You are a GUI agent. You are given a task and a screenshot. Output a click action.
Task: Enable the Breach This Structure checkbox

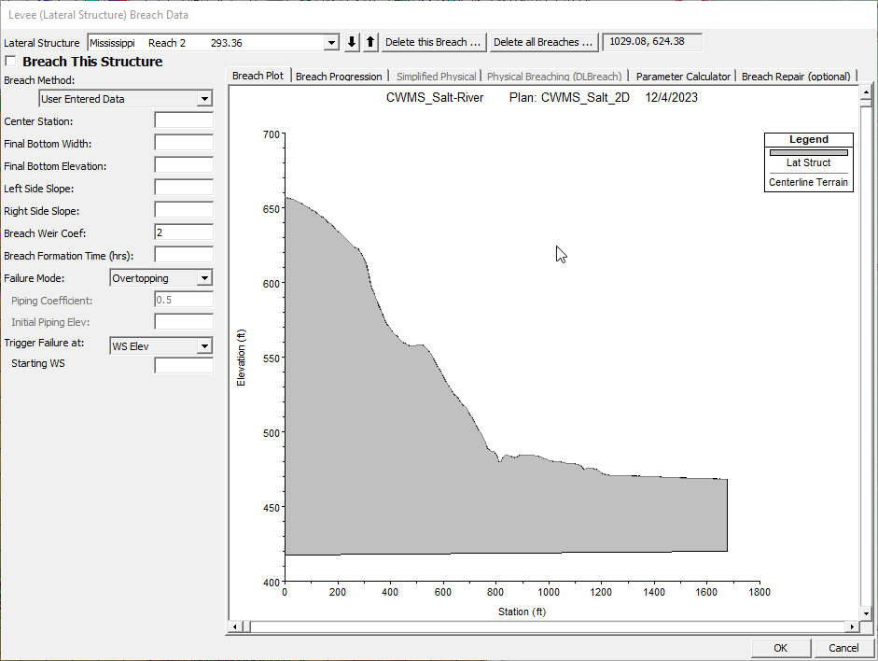point(12,60)
